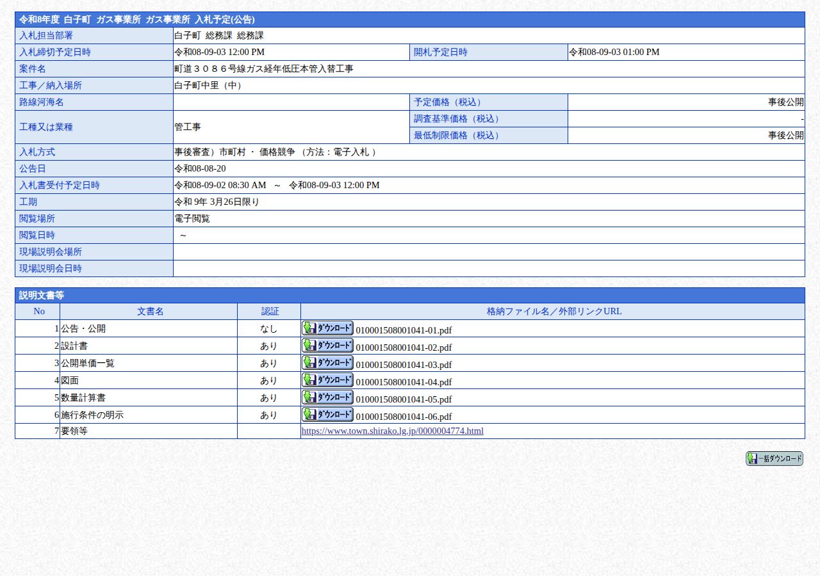This screenshot has width=820, height=576.
Task: Click the 施行条件の明示 document name
Action: [x=92, y=415]
